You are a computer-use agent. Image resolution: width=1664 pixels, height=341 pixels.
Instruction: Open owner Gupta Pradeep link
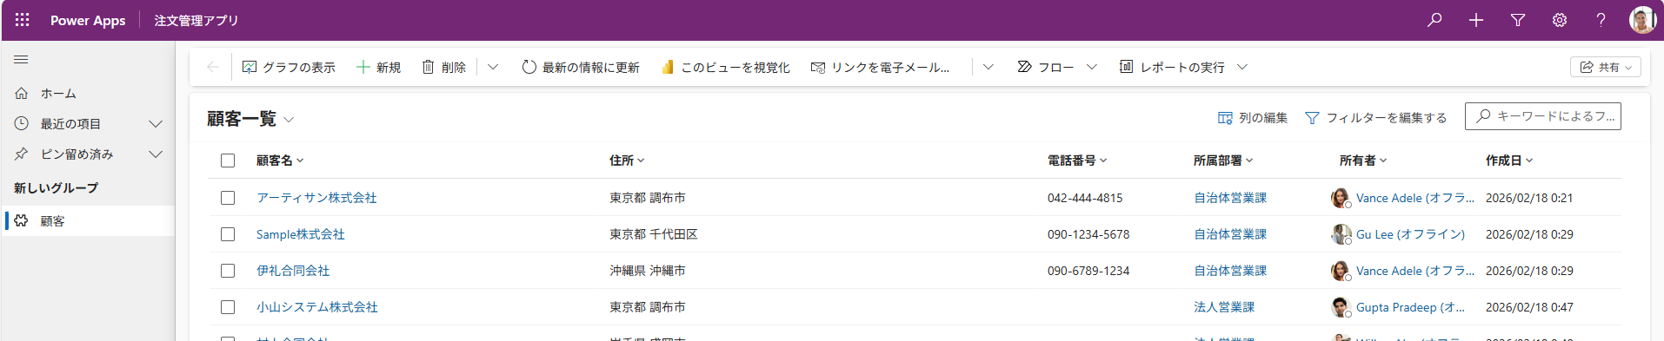pos(1410,307)
